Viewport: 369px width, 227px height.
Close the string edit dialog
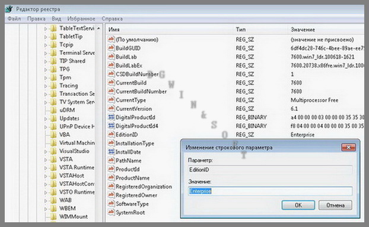[x=348, y=147]
